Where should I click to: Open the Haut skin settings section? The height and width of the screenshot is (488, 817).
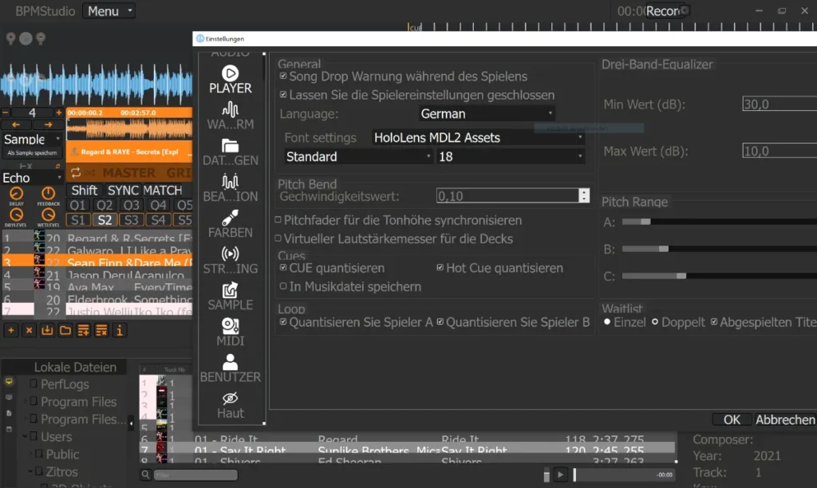[x=231, y=404]
